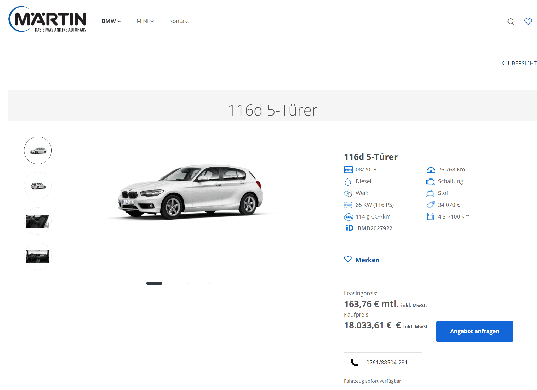
Task: Click the seat upholstery icon beside Stoff
Action: point(430,193)
